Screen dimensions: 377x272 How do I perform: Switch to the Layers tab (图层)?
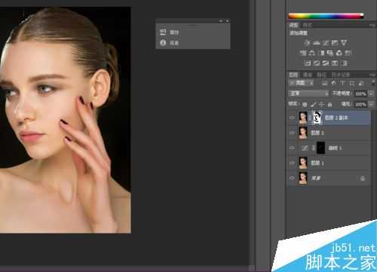[293, 75]
